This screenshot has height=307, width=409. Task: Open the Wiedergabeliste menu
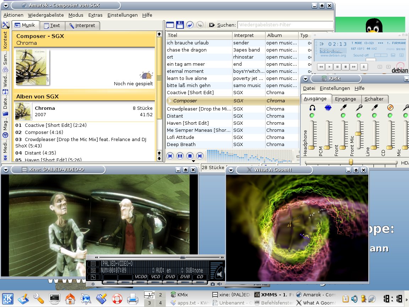pos(46,15)
